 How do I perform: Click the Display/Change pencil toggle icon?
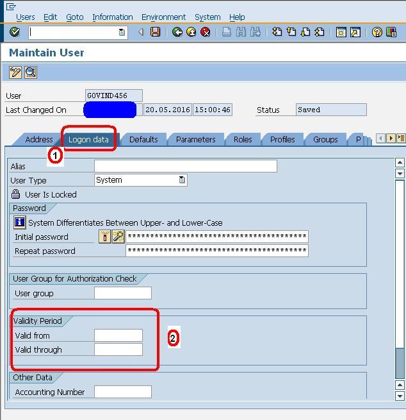pyautogui.click(x=15, y=72)
